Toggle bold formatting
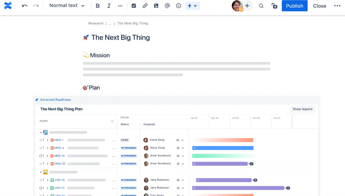The image size is (345, 196). [x=98, y=6]
